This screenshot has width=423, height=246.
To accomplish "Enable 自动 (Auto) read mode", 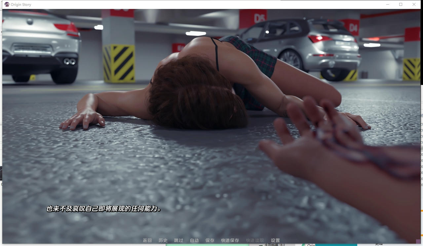I will pos(194,240).
